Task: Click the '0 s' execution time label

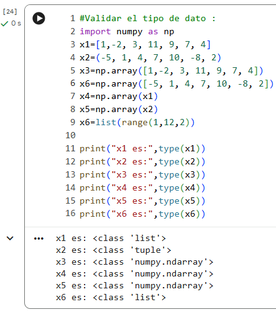Action: tap(16, 23)
